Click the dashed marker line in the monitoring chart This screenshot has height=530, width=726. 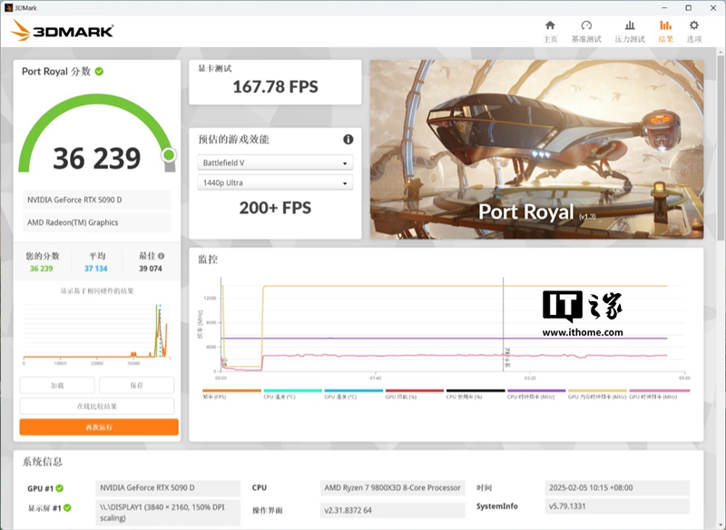click(x=504, y=327)
